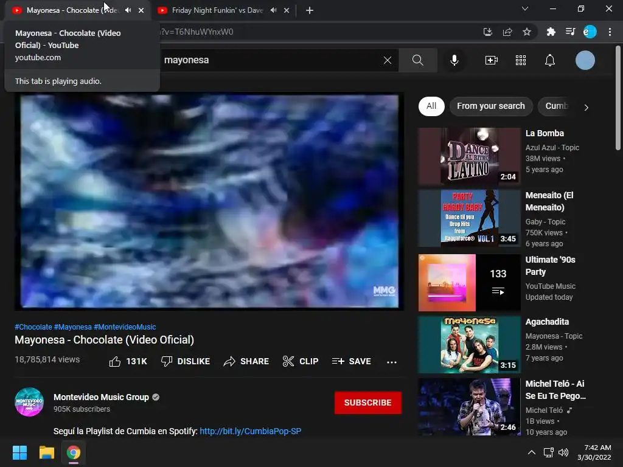Open Ultimate '90s Party playlist thumbnail
This screenshot has height=467, width=623.
click(x=469, y=282)
